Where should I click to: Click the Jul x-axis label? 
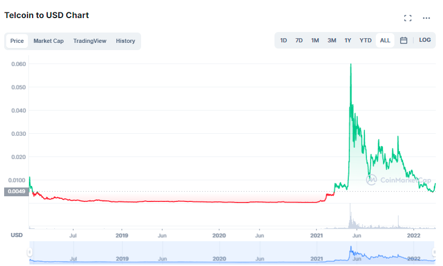coord(73,236)
